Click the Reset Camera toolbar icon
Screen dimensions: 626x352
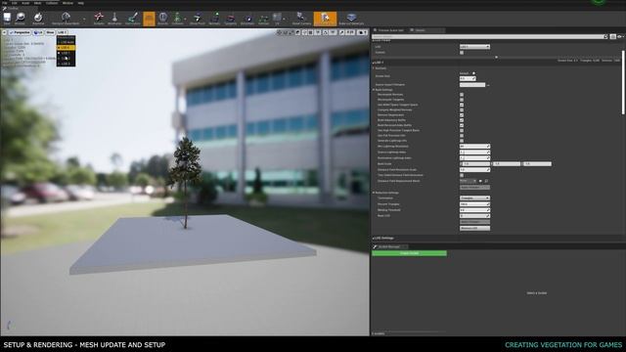tap(301, 19)
